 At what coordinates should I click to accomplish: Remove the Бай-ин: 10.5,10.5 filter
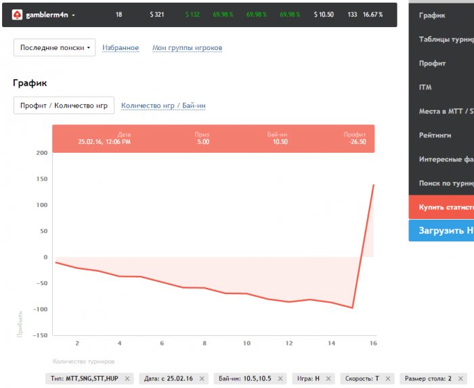[x=280, y=379]
